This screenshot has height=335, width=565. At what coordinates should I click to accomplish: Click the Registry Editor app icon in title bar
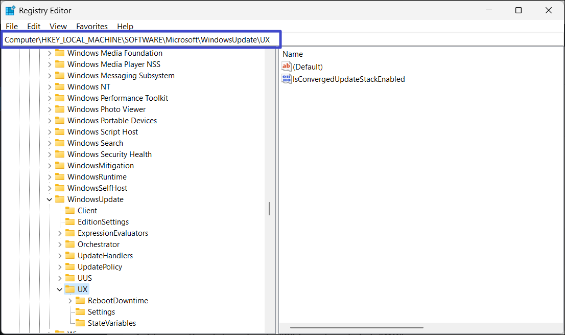10,10
